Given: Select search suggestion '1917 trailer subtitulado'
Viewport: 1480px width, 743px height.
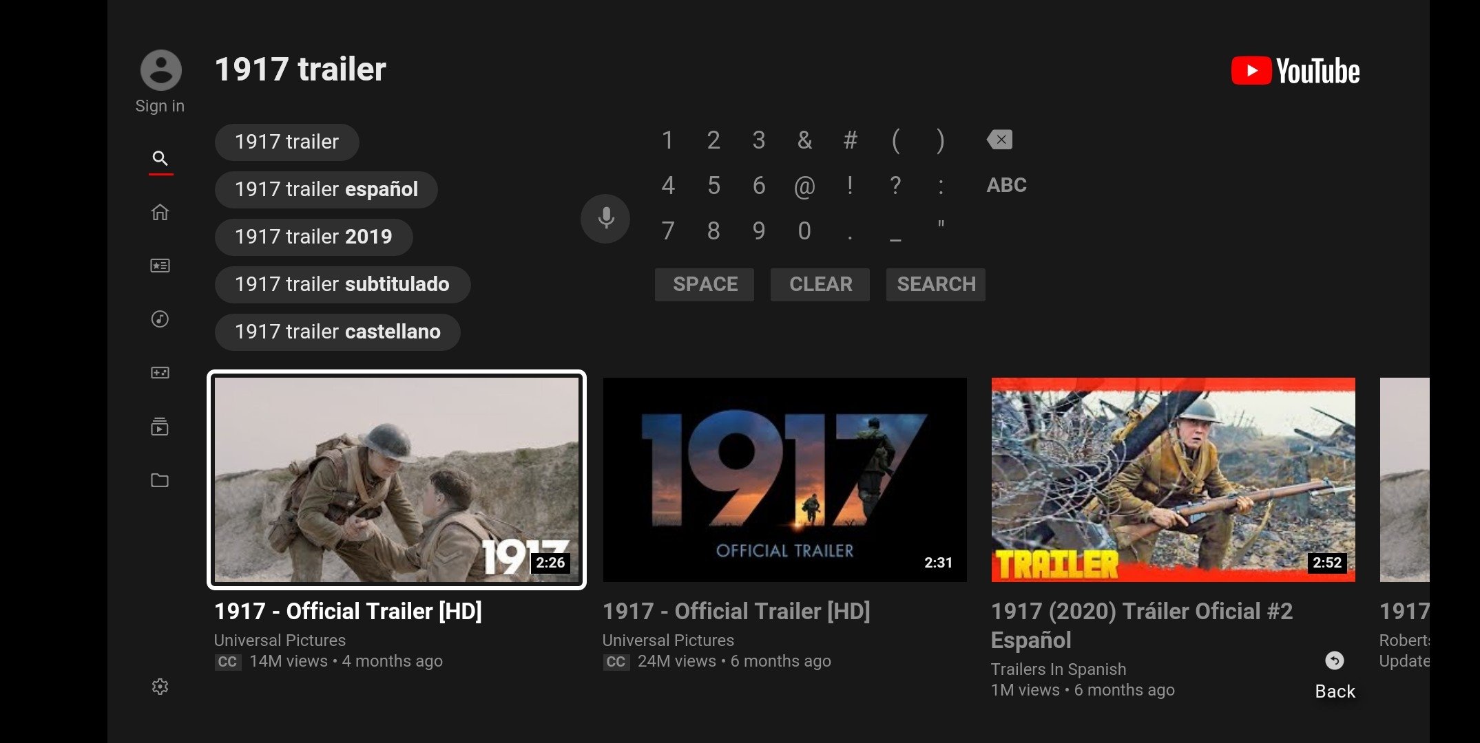Looking at the screenshot, I should pos(342,283).
